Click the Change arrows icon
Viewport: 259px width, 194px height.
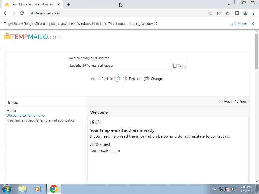click(146, 79)
